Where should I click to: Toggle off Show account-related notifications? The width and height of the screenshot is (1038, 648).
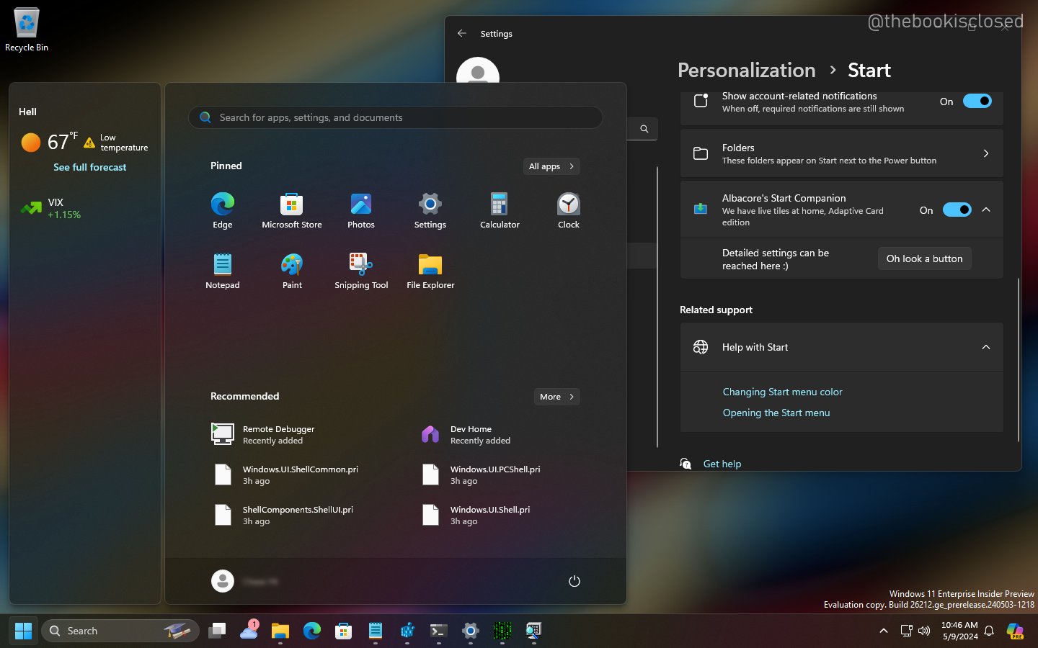[977, 101]
